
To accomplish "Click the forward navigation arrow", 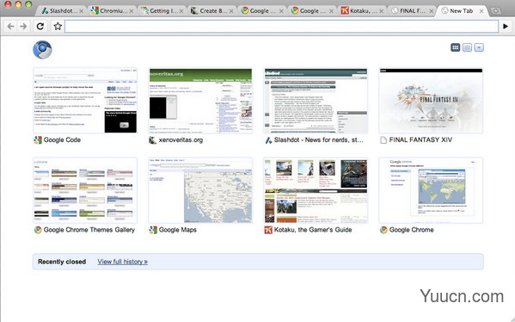I will click(x=23, y=27).
